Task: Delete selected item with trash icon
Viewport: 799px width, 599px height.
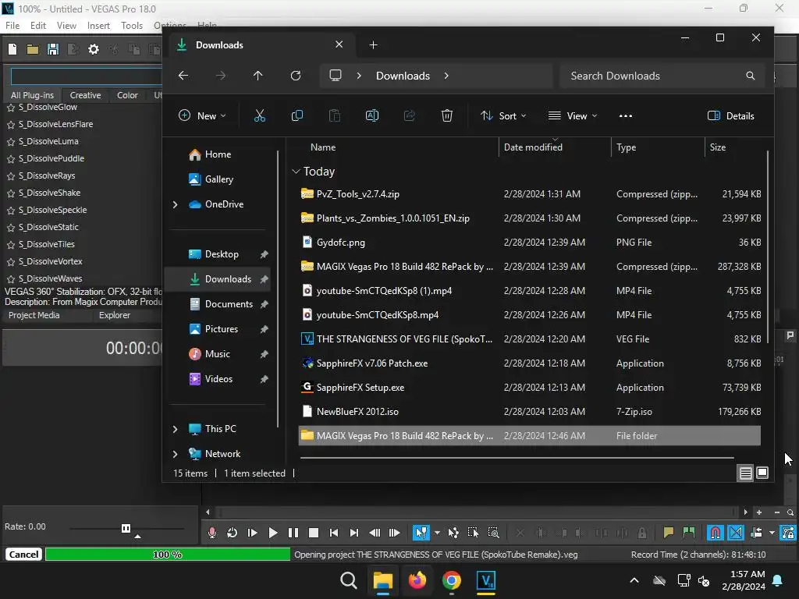Action: tap(447, 115)
